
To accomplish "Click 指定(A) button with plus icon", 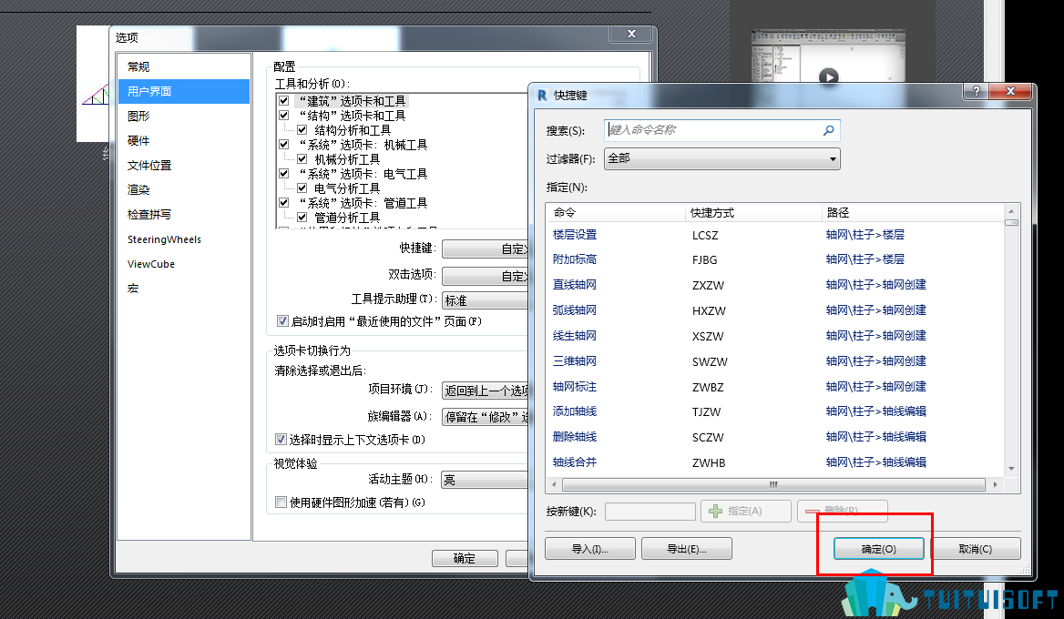I will pos(746,512).
